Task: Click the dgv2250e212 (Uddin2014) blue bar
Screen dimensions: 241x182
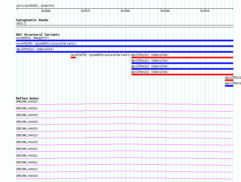Action: coord(125,52)
